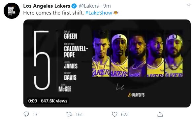Click the 0:09 video duration badge
193x119 pixels.
(33, 101)
